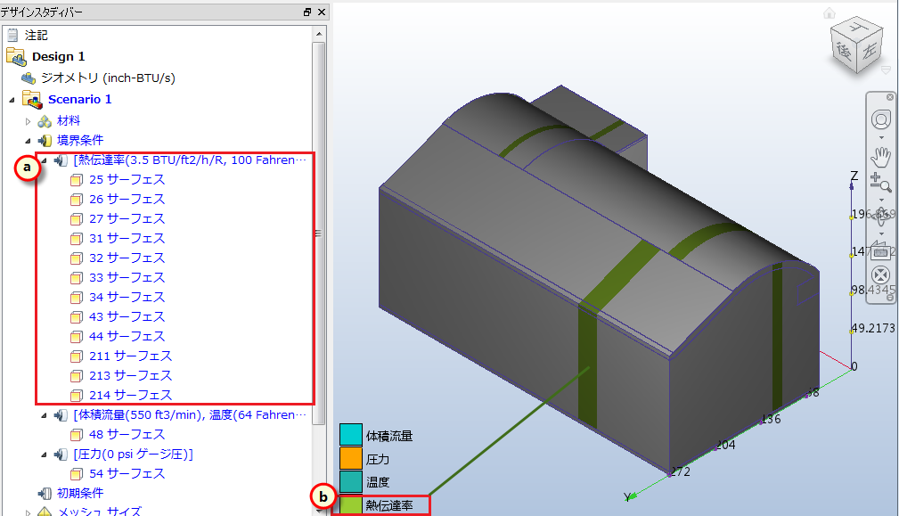
Task: Select the 34 サーフェス entry
Action: coord(127,298)
